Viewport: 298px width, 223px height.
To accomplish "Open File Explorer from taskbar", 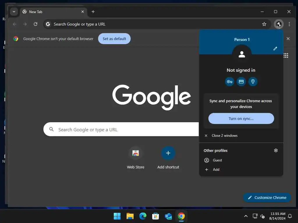I will coord(130,216).
